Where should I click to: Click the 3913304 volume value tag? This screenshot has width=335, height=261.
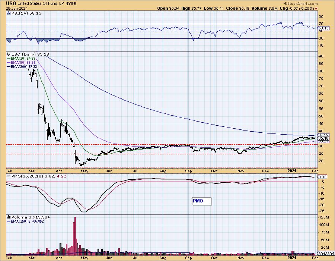pyautogui.click(x=326, y=254)
